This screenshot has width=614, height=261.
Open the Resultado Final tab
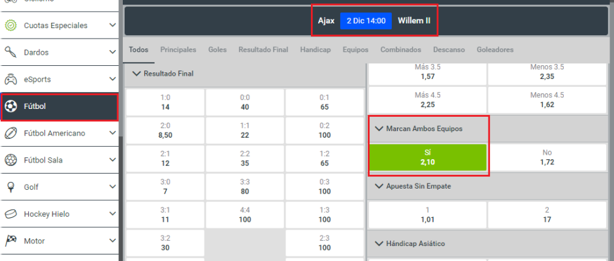click(263, 50)
